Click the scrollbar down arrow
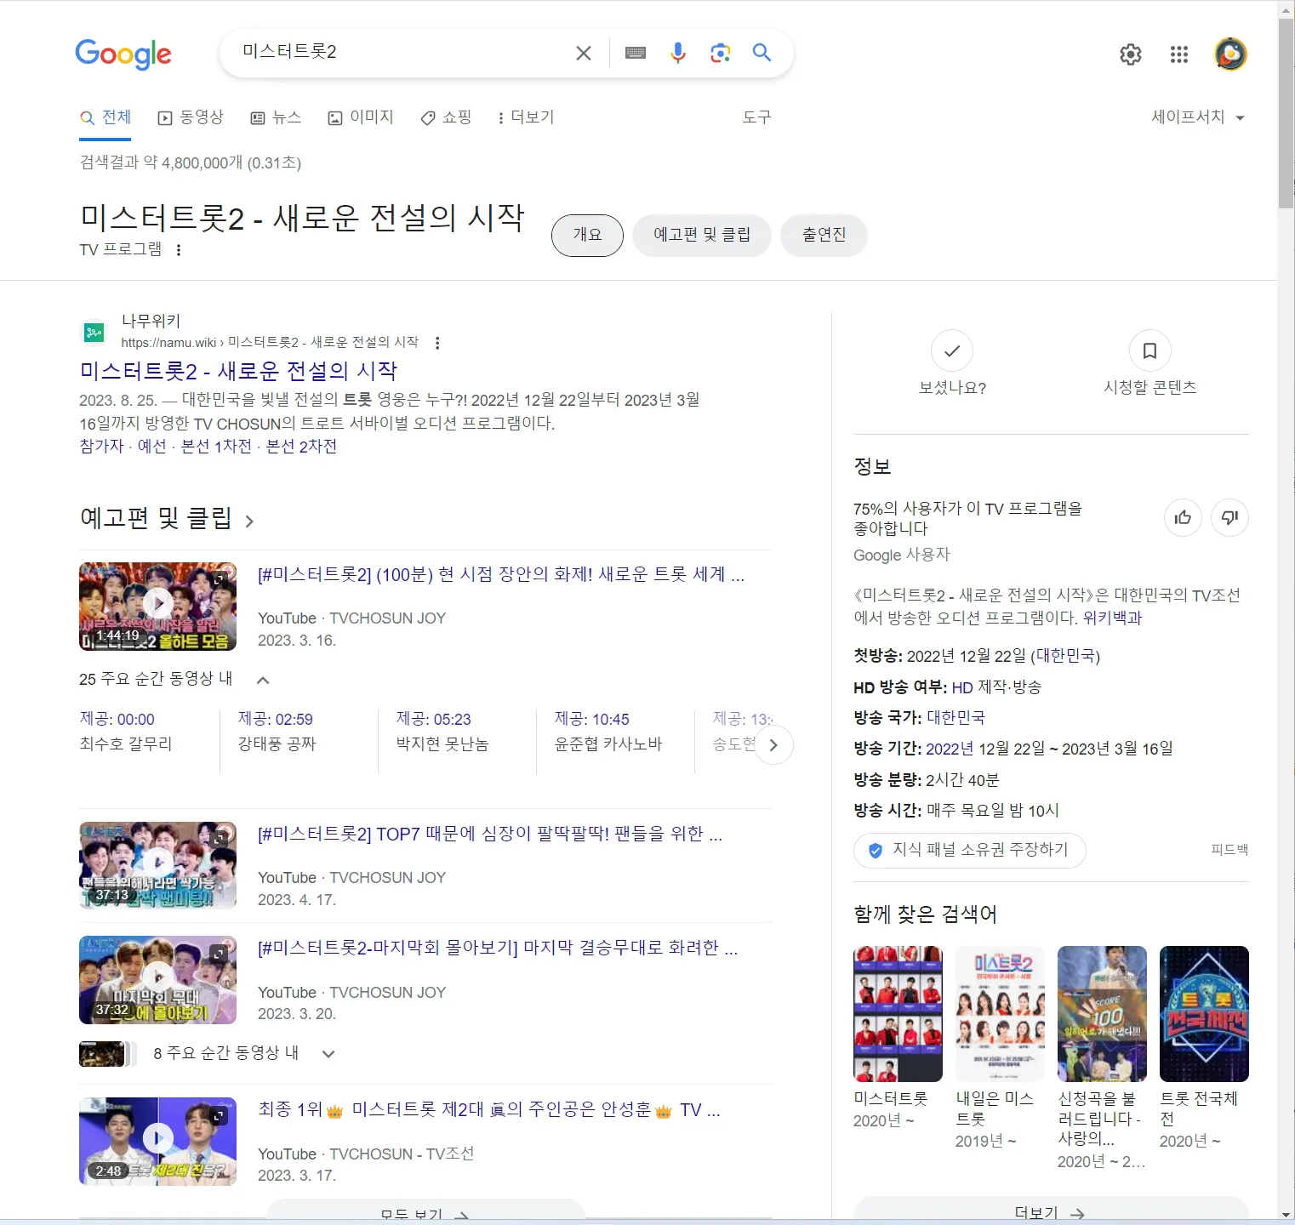Image resolution: width=1295 pixels, height=1225 pixels. pos(1286,1216)
